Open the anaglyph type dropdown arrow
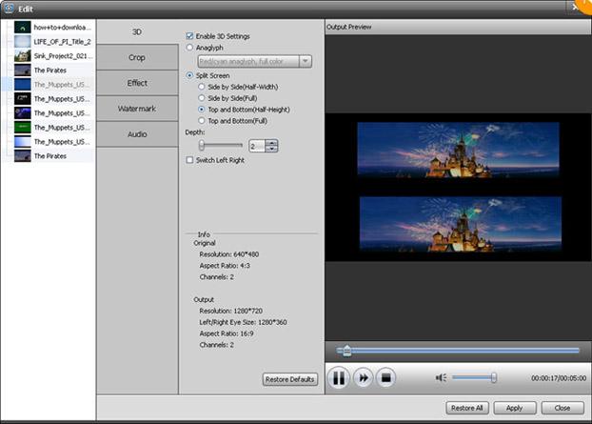This screenshot has height=424, width=592. coord(306,61)
